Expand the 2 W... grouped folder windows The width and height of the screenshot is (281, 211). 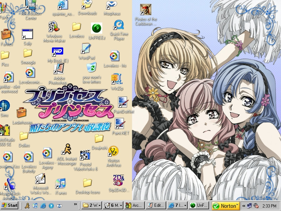click(x=92, y=205)
